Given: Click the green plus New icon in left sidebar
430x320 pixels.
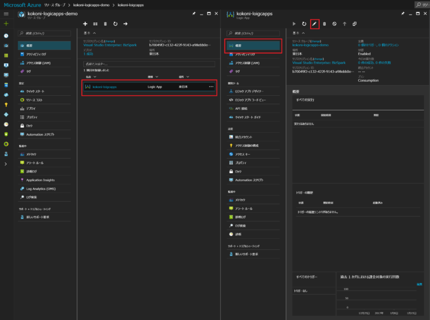Looking at the screenshot, I should (6, 24).
